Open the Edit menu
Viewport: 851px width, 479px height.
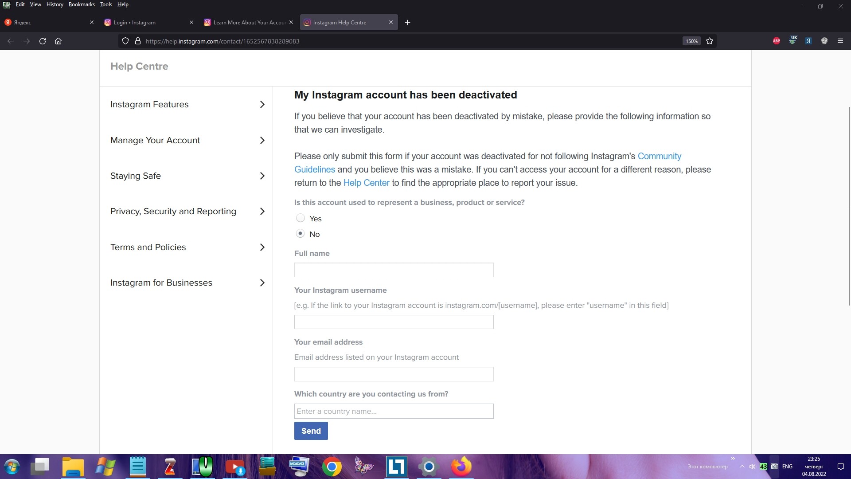(x=20, y=4)
